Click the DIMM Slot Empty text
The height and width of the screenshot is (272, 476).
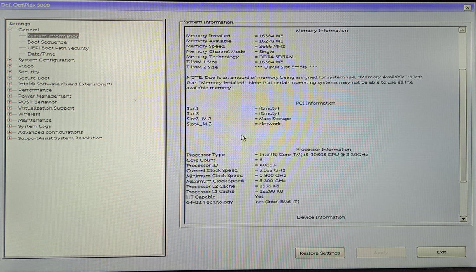(x=286, y=67)
